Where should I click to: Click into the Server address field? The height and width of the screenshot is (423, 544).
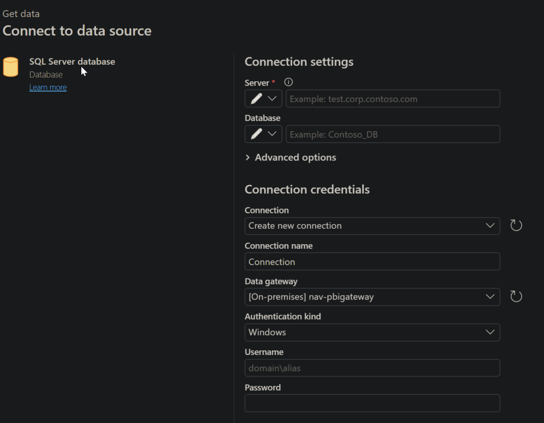pyautogui.click(x=393, y=99)
